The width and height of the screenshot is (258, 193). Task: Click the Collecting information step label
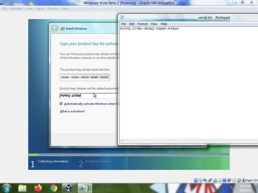53,161
